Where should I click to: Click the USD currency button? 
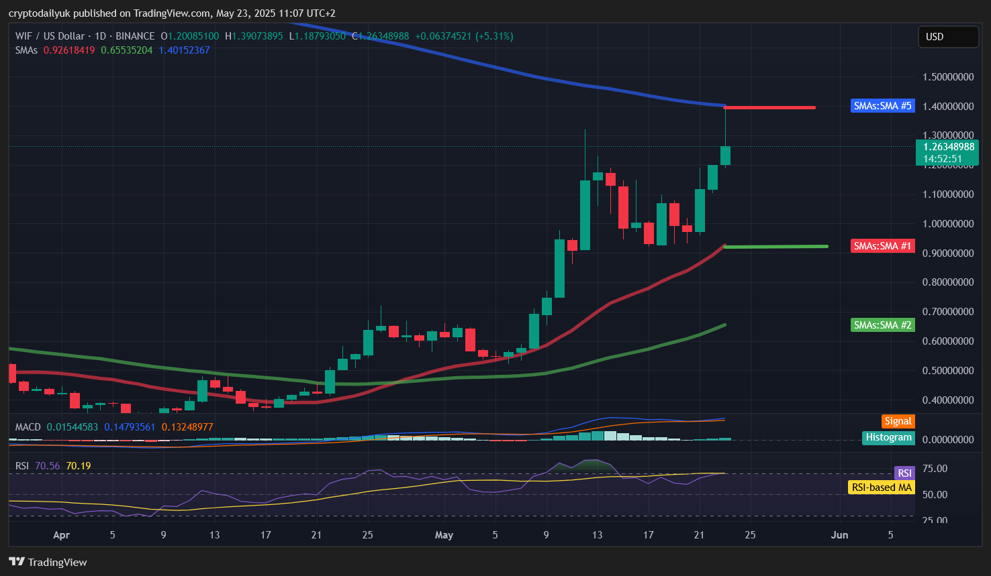click(x=948, y=37)
